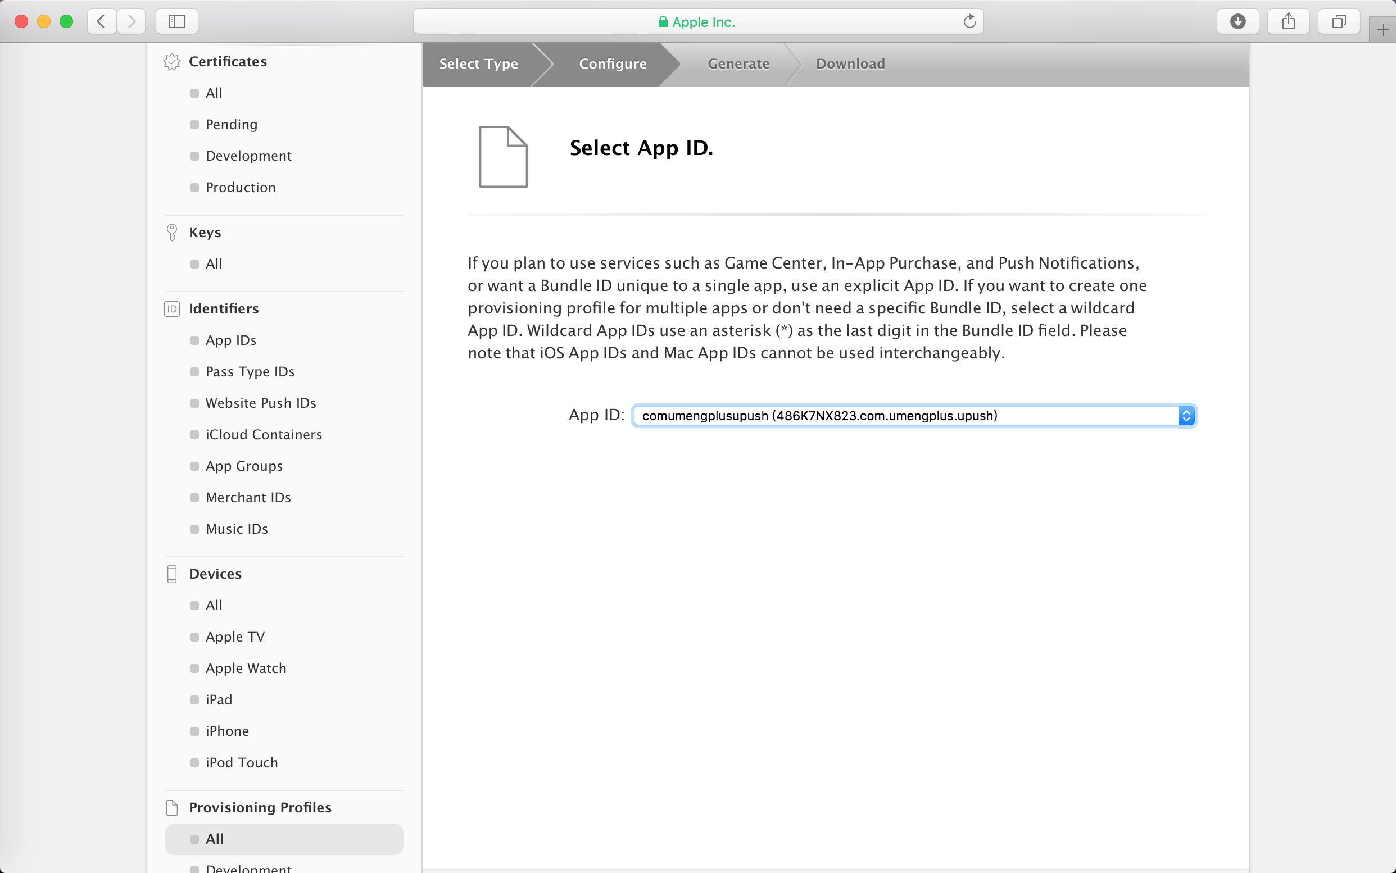The height and width of the screenshot is (873, 1396).
Task: Open the Keys section header
Action: click(205, 232)
